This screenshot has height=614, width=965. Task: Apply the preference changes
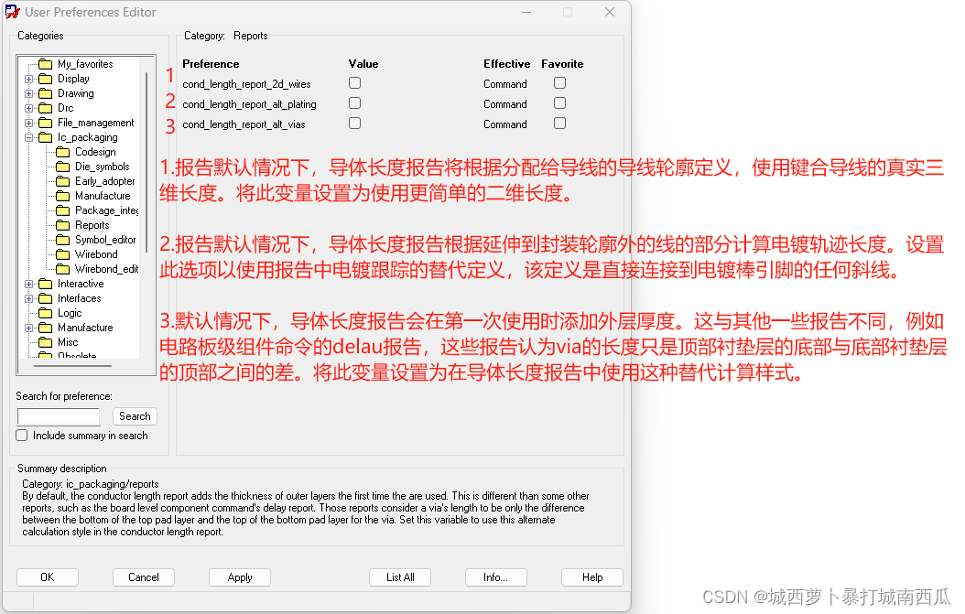coord(239,577)
